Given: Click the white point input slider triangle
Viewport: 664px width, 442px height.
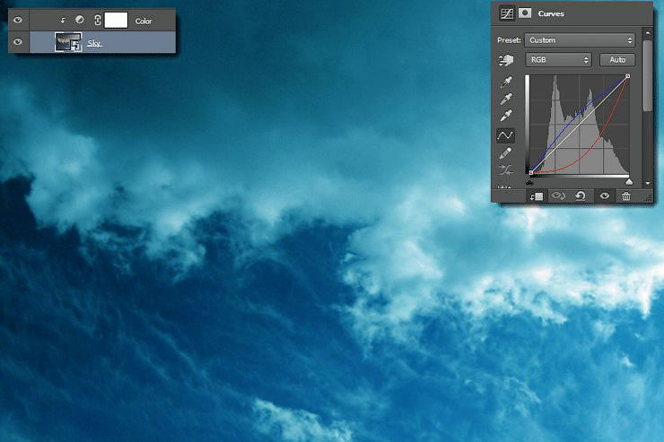Looking at the screenshot, I should [x=629, y=182].
